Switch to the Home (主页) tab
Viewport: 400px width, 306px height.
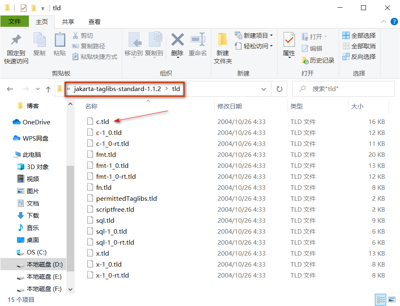[42, 22]
